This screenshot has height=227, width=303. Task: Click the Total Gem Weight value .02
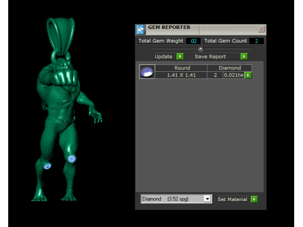coord(193,41)
